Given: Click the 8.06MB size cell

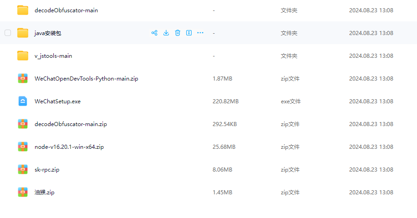Looking at the screenshot, I should tap(222, 170).
